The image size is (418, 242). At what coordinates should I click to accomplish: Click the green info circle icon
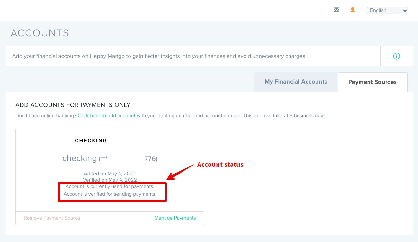tap(396, 56)
